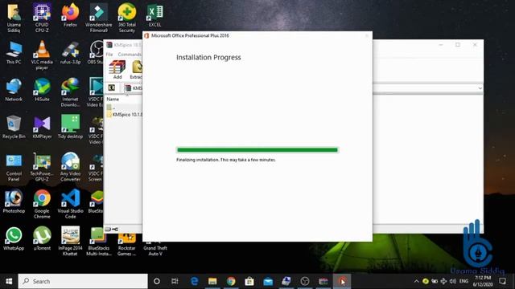Image resolution: width=515 pixels, height=289 pixels.
Task: Open InPage 2014 Khattat desktop icon
Action: tap(70, 242)
